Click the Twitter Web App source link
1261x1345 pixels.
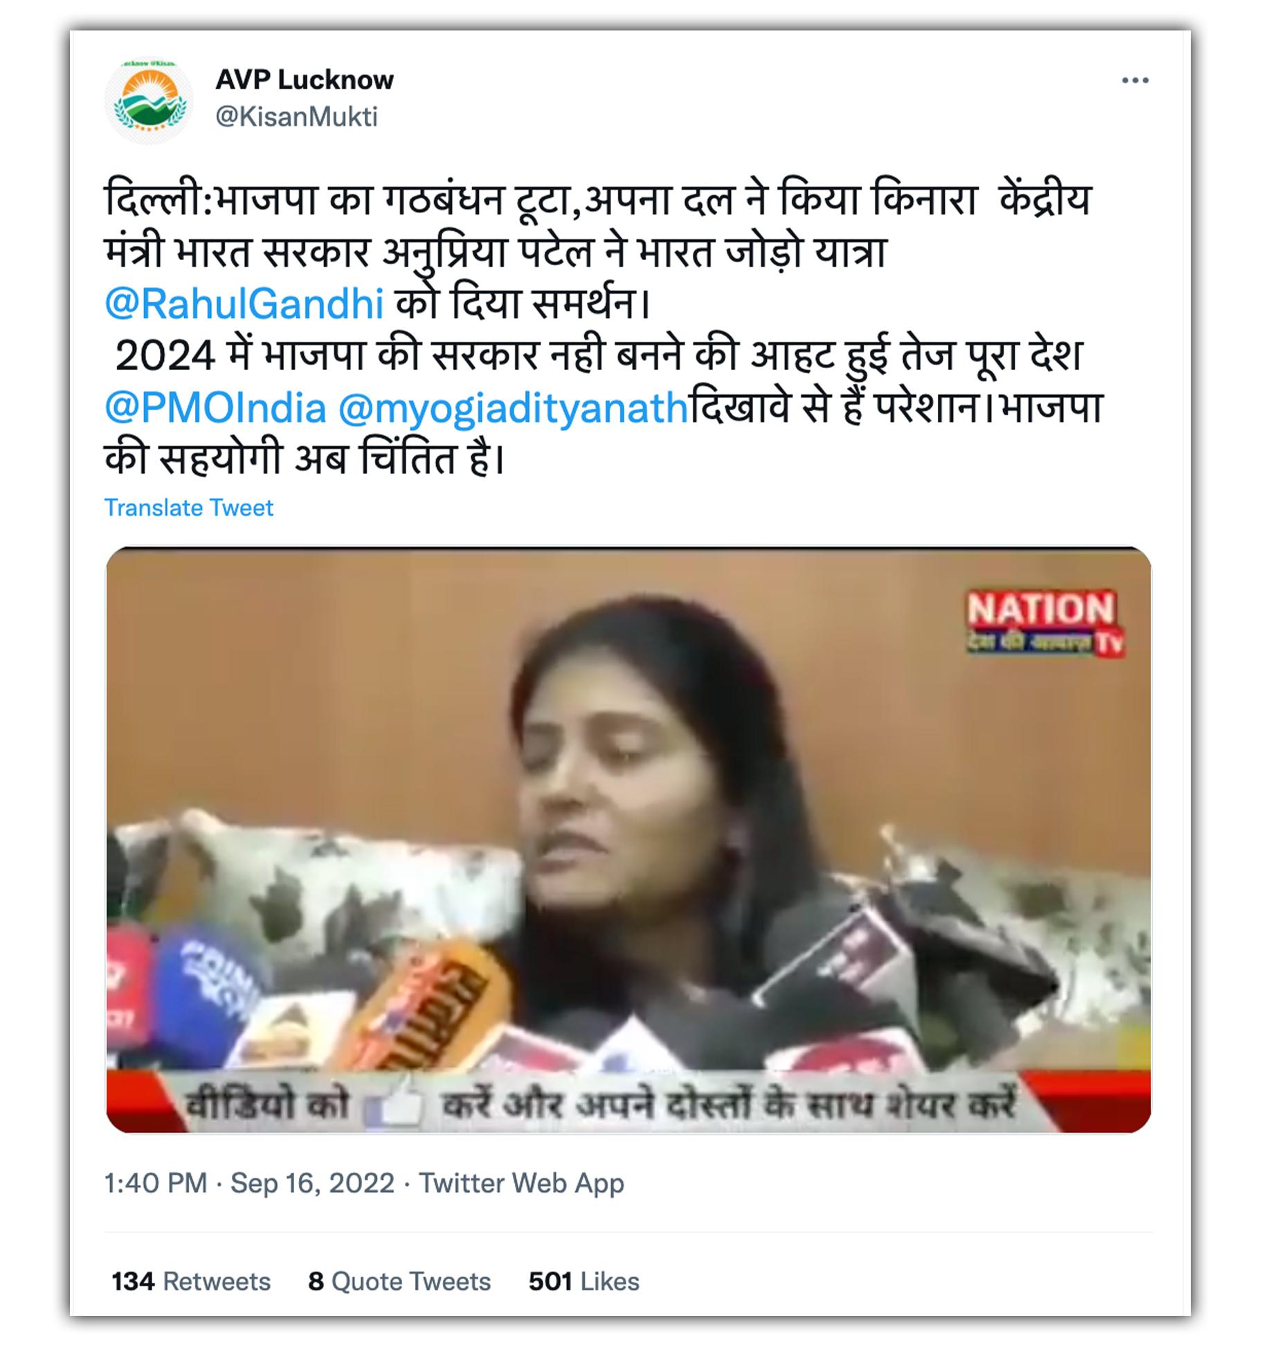tap(522, 1182)
